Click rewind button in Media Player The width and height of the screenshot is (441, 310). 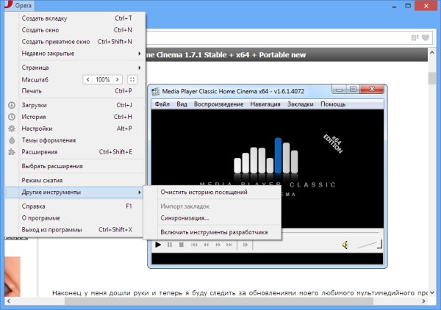pyautogui.click(x=206, y=245)
